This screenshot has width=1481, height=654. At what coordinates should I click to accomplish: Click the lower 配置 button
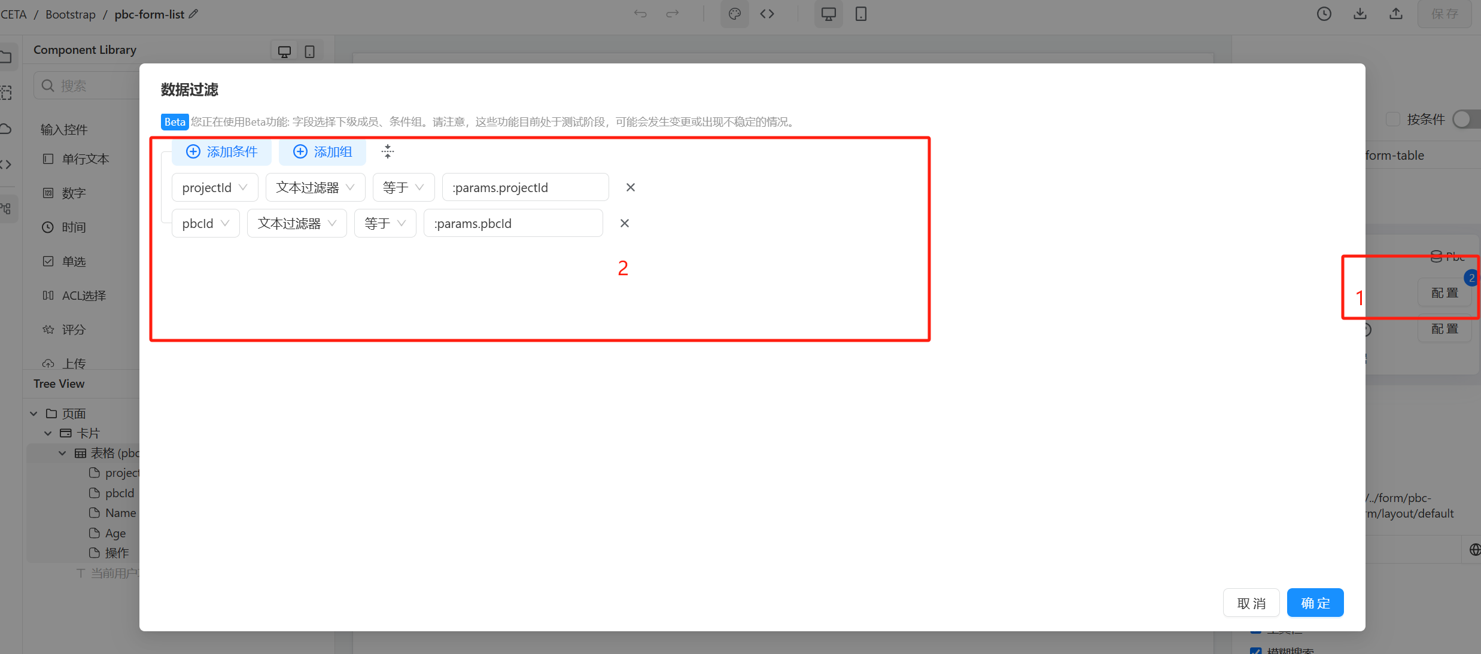click(x=1444, y=328)
